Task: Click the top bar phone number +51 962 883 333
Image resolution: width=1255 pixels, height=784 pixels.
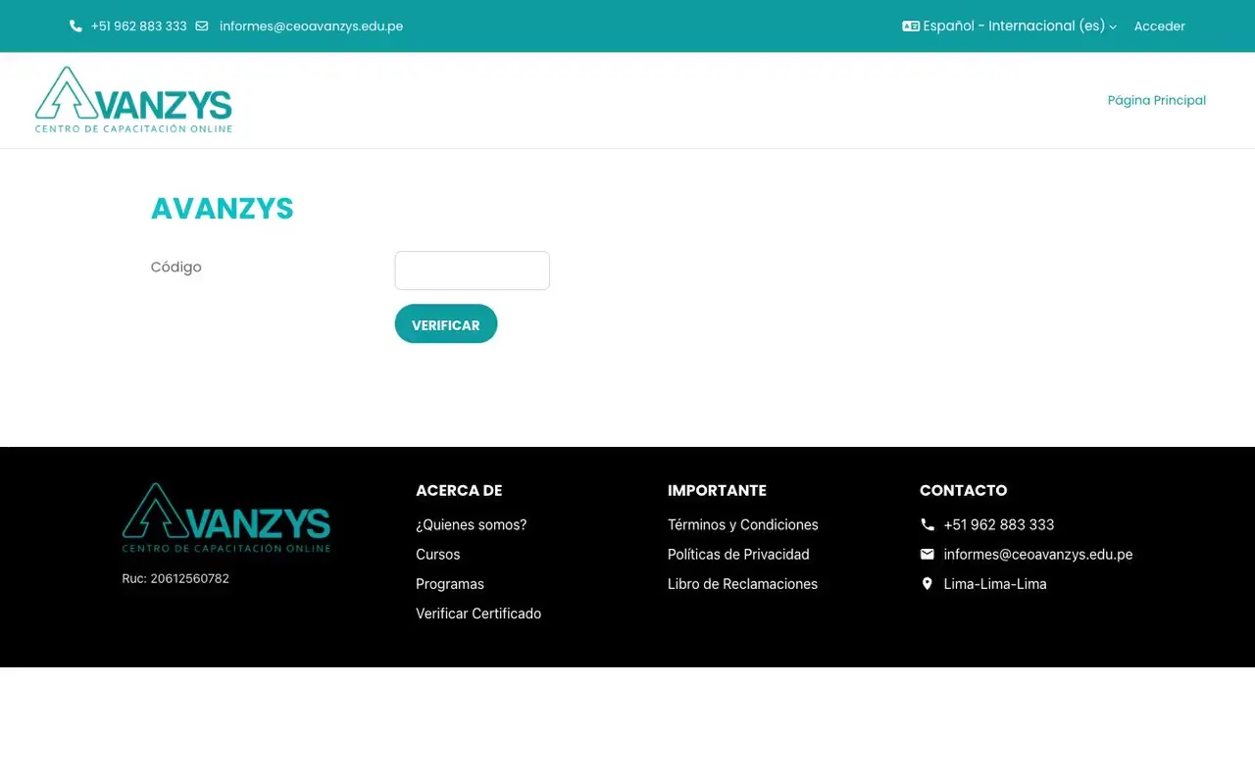Action: coord(138,26)
